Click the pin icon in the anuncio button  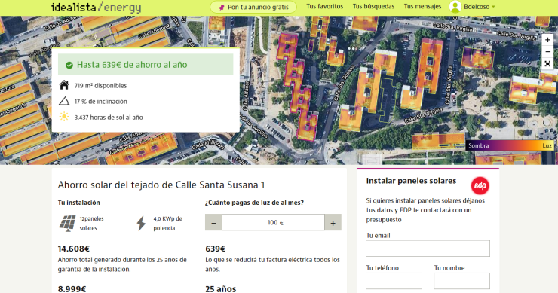pos(222,7)
